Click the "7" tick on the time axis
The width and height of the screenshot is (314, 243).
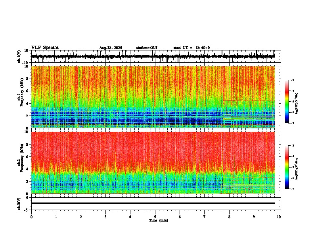click(x=205, y=217)
